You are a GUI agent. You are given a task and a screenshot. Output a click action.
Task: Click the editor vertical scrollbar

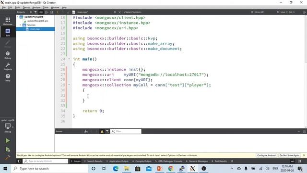pos(306,71)
